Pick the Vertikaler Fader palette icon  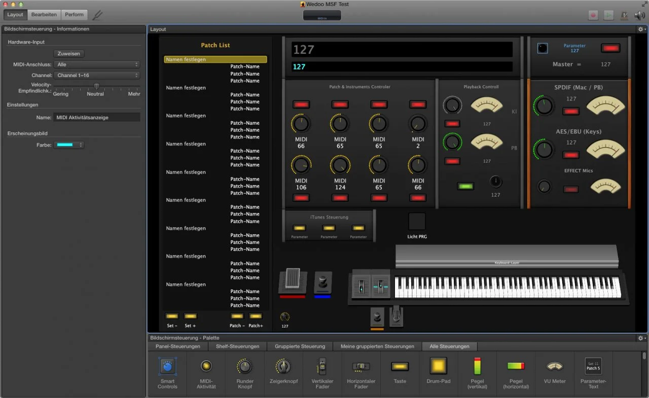point(322,366)
